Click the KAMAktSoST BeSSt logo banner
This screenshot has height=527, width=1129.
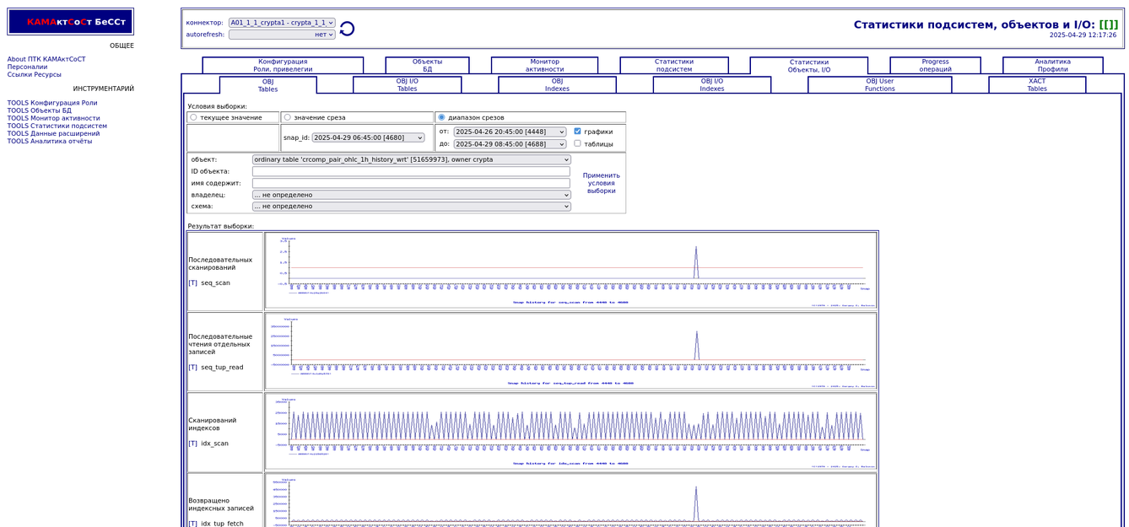[x=71, y=22]
